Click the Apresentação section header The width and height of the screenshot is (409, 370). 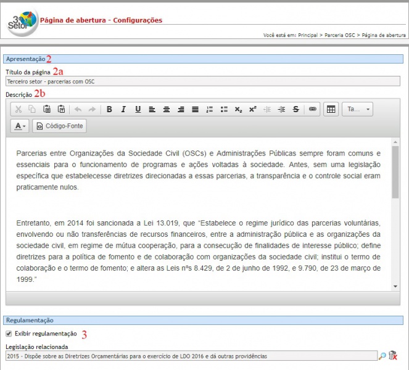(x=203, y=59)
